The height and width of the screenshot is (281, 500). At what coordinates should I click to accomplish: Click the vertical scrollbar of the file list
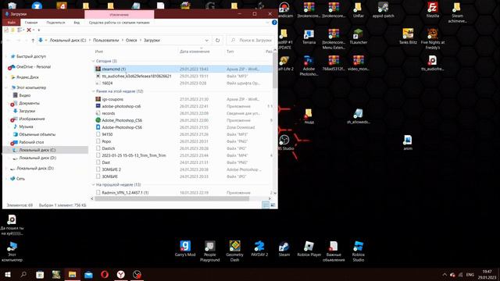274,71
